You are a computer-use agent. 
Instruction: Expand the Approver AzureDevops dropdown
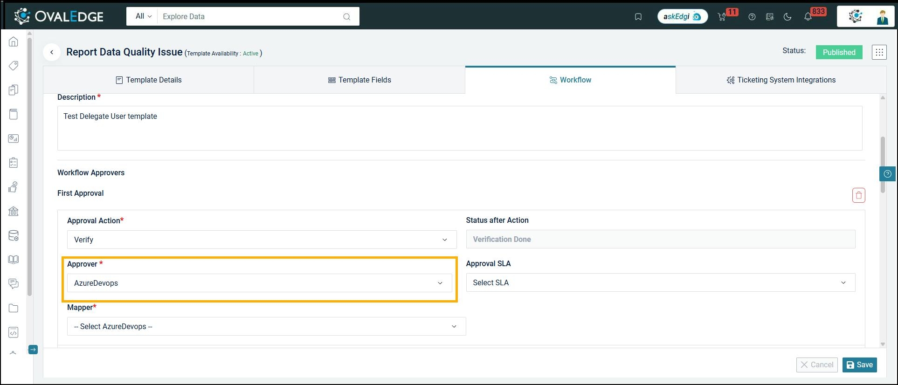click(259, 283)
